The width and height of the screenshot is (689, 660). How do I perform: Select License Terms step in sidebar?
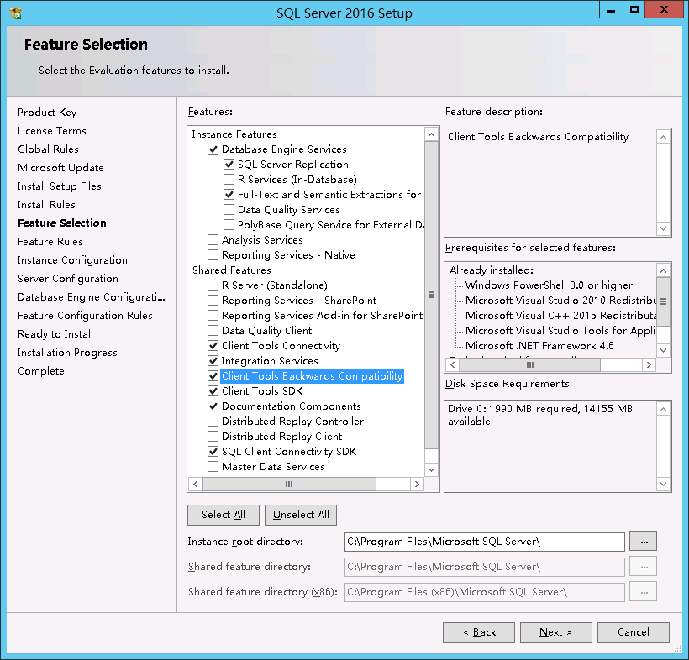[x=52, y=131]
